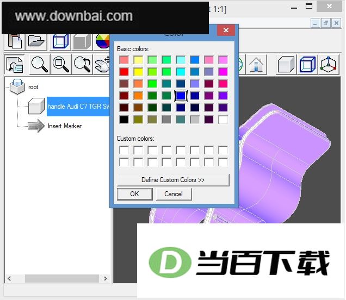
Task: Pick the pure yellow basic color swatch
Action: (x=138, y=72)
